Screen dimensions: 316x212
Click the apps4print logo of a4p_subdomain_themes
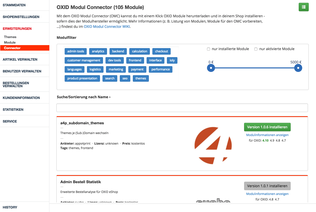[213, 145]
